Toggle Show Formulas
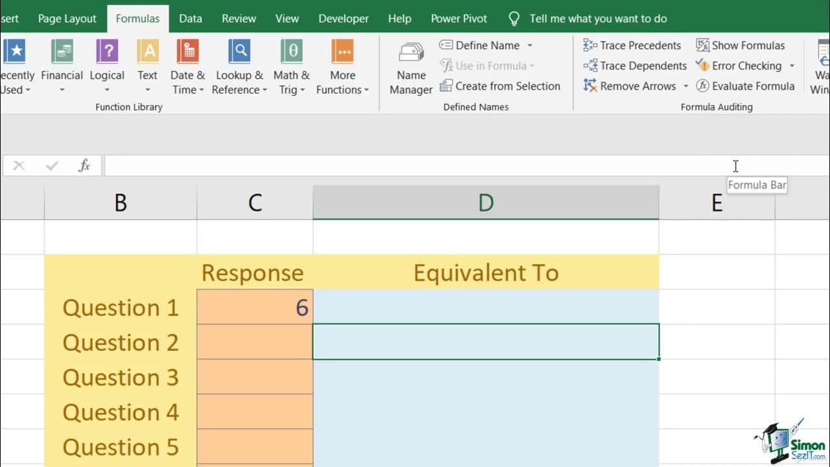The width and height of the screenshot is (830, 467). point(741,45)
